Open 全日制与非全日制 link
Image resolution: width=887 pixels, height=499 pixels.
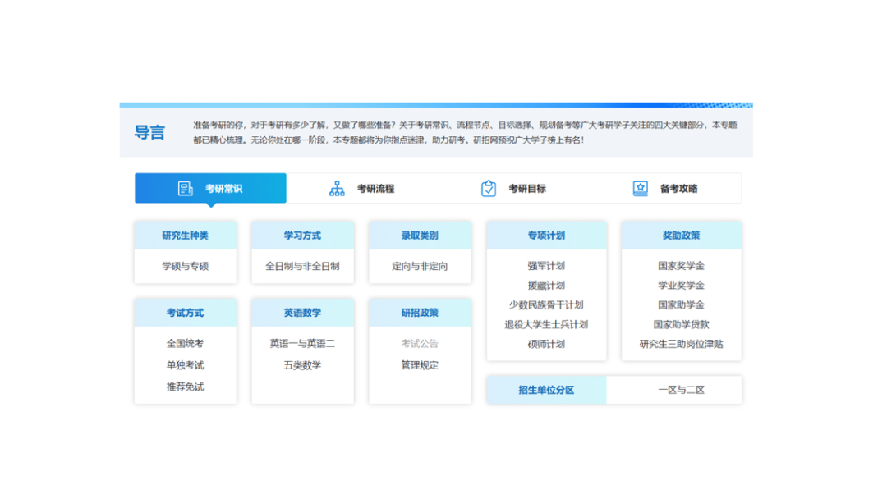(x=302, y=267)
